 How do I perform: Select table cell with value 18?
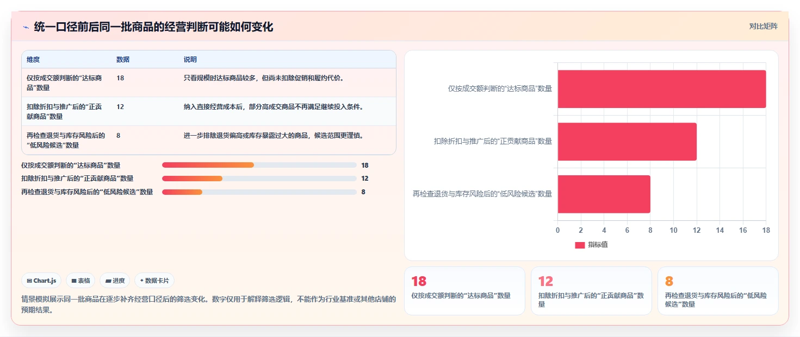tap(120, 78)
